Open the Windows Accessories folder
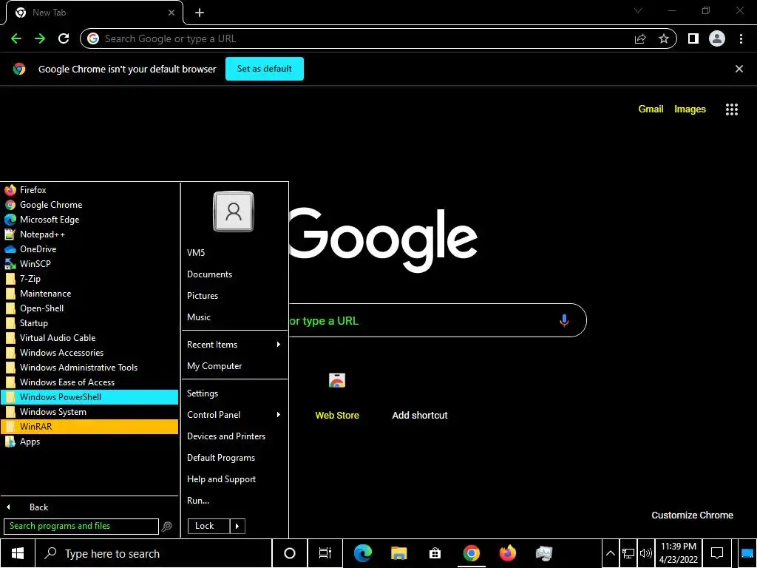This screenshot has height=568, width=757. tap(89, 353)
